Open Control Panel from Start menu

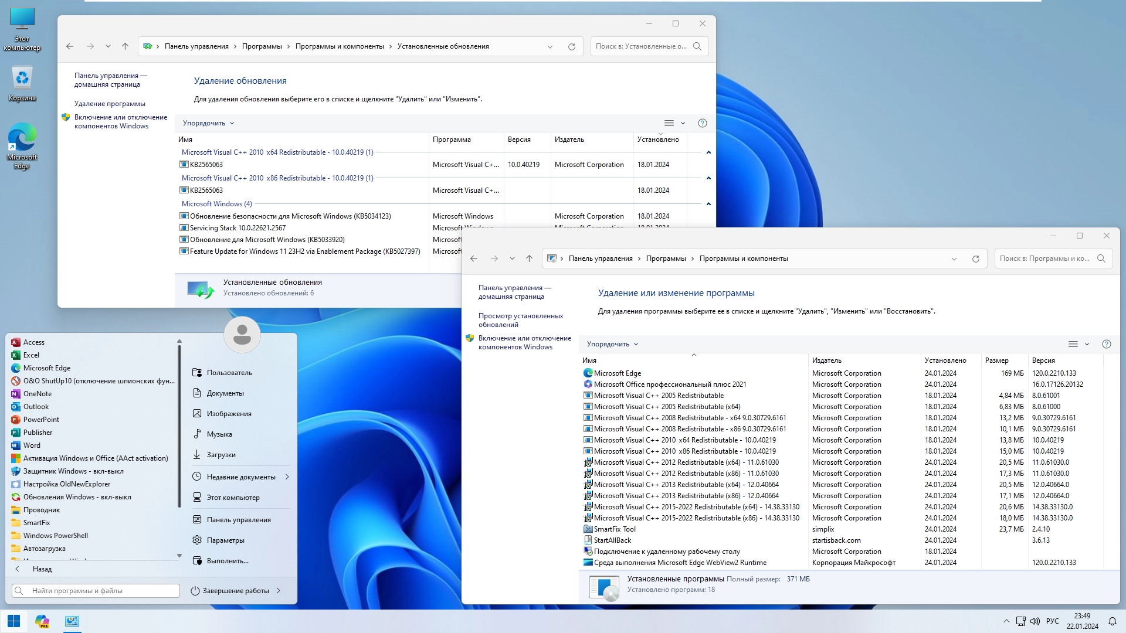pos(238,520)
